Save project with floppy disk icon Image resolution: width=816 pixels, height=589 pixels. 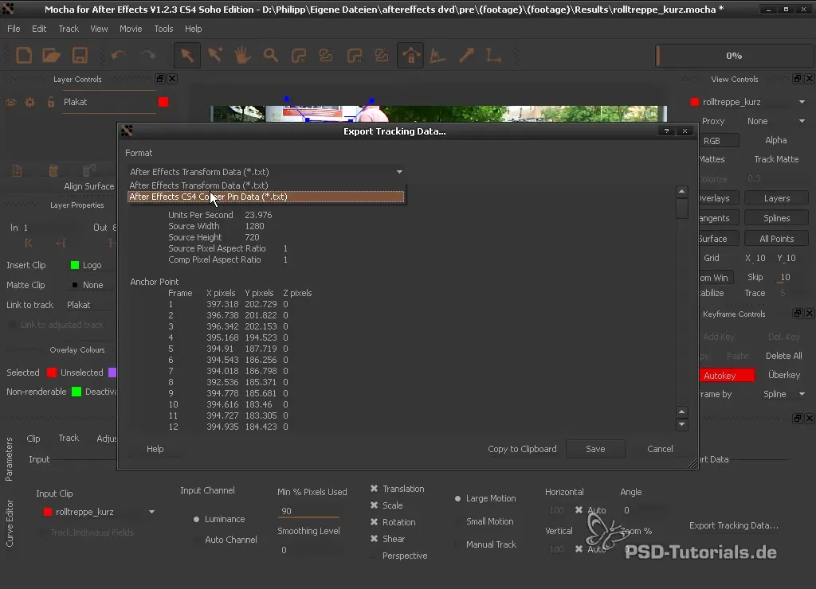pos(80,55)
